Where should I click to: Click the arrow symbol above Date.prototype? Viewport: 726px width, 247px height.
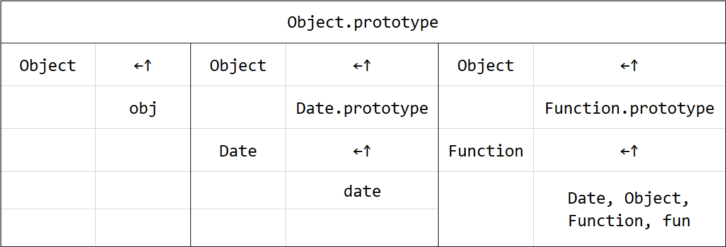(362, 65)
